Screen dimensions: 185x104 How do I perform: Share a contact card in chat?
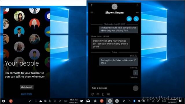click(x=108, y=94)
